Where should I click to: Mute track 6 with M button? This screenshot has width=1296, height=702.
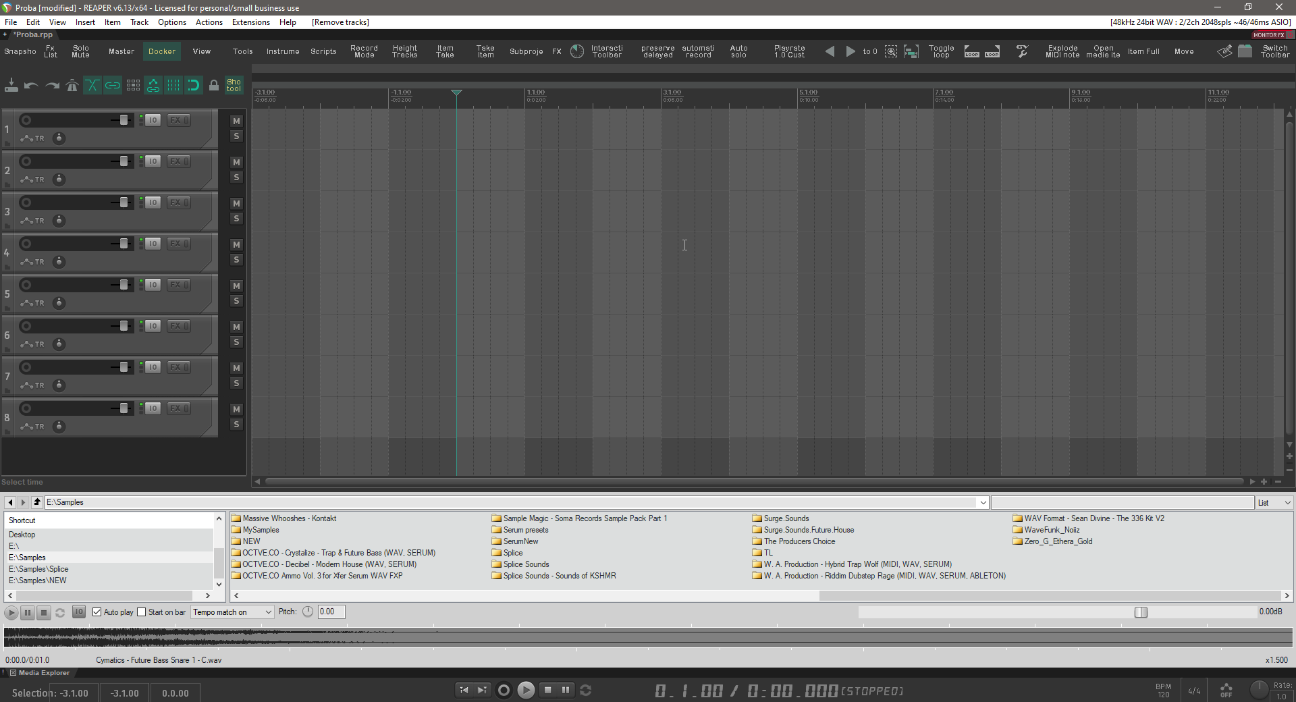click(236, 327)
